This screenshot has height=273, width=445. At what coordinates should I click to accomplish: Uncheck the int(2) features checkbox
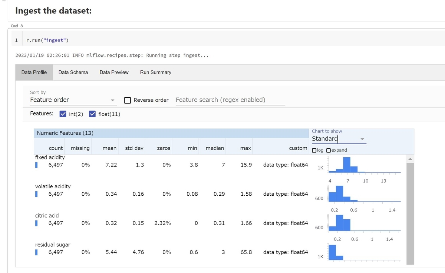(x=63, y=114)
